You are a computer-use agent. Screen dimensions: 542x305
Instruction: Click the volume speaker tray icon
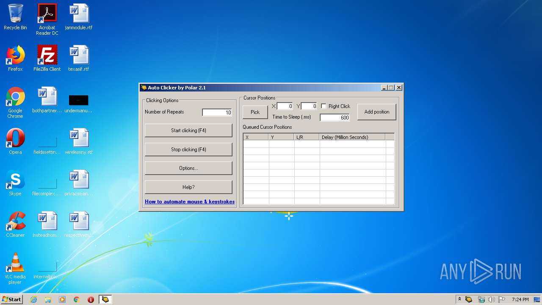(491, 299)
